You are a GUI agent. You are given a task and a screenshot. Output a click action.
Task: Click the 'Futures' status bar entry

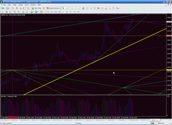tap(78, 123)
